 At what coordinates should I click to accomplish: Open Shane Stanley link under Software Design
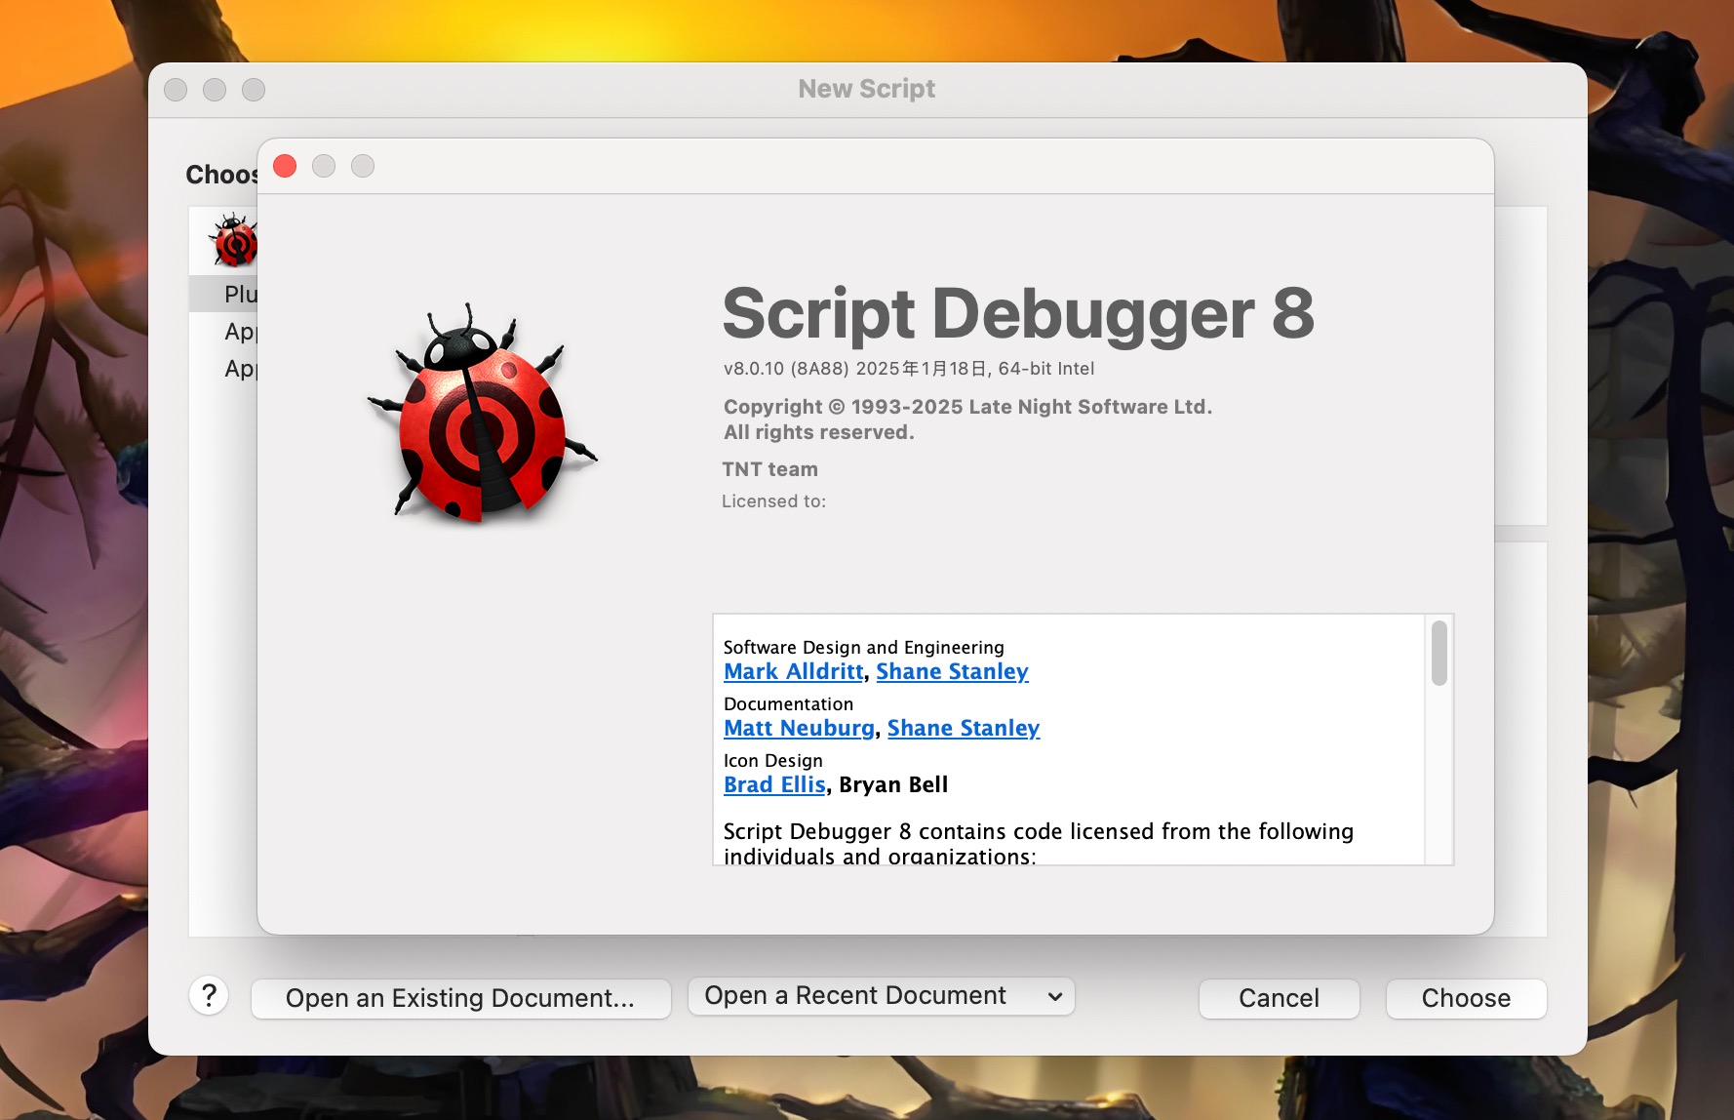point(952,671)
